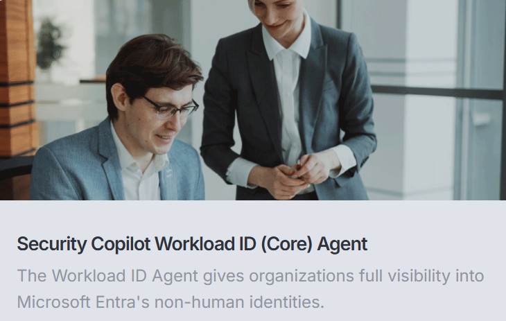The height and width of the screenshot is (321, 506).
Task: Select the word "Agent" in the card title
Action: tap(342, 244)
